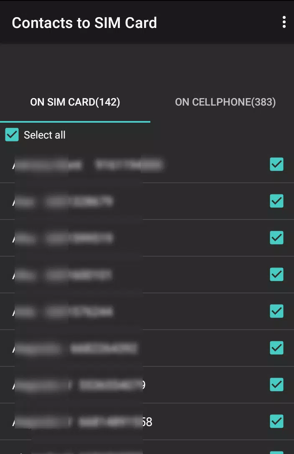
Task: Select the second contact row in the list
Action: [x=147, y=201]
